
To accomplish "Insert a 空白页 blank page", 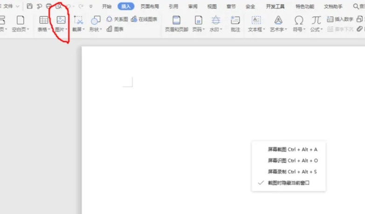I will pyautogui.click(x=20, y=21).
